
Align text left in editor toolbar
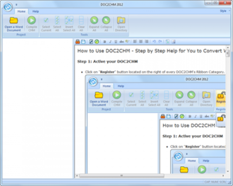tap(135, 42)
